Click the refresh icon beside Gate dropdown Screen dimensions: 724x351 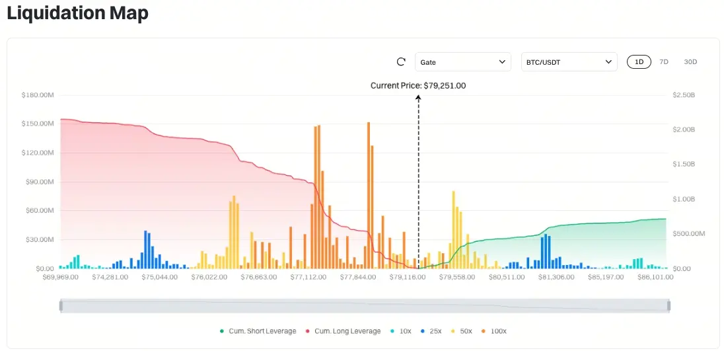(x=400, y=62)
